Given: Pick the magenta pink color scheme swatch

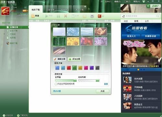Looking at the screenshot, I should 86,68.
